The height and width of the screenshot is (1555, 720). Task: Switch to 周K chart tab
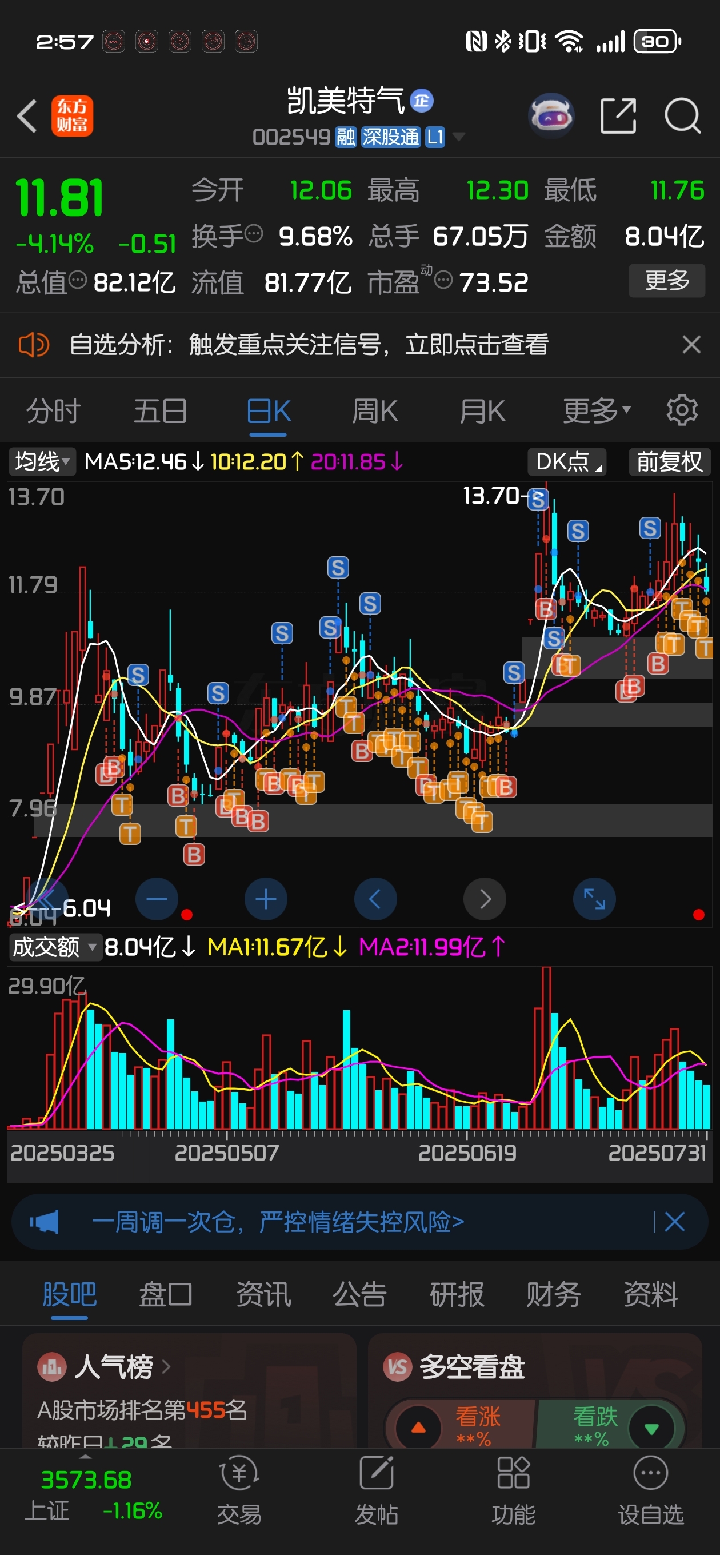click(x=375, y=411)
